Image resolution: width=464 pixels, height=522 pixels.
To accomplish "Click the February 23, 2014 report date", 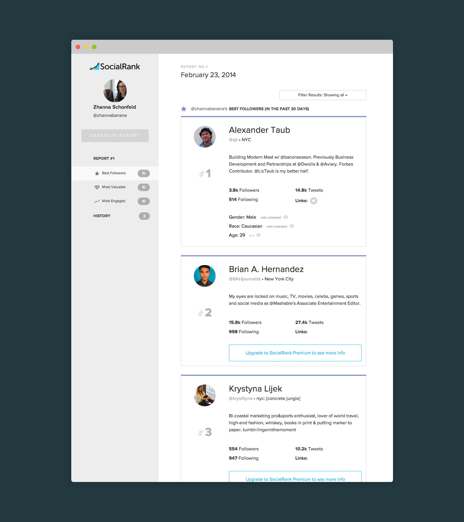I will pos(208,75).
